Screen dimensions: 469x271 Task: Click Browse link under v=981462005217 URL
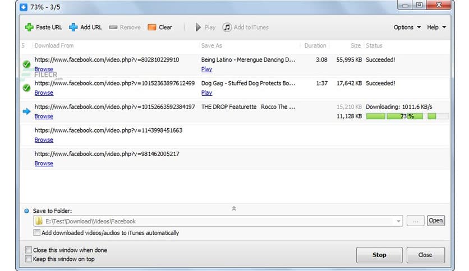(44, 163)
